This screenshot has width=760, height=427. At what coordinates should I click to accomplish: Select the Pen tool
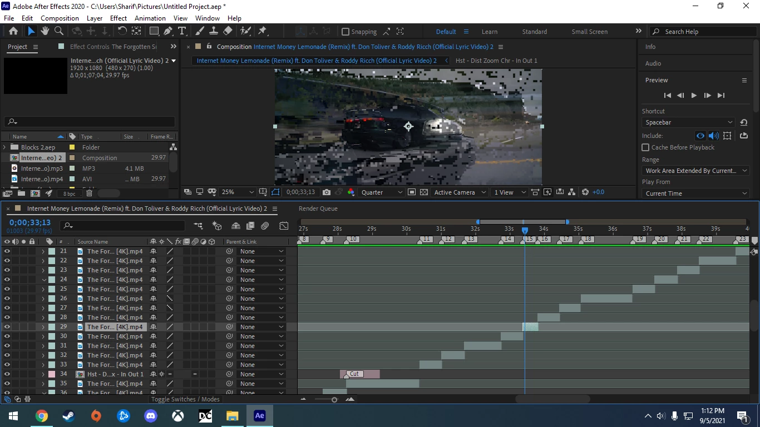(168, 31)
